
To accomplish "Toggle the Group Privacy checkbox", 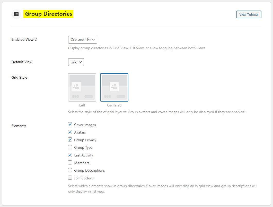I will 70,140.
